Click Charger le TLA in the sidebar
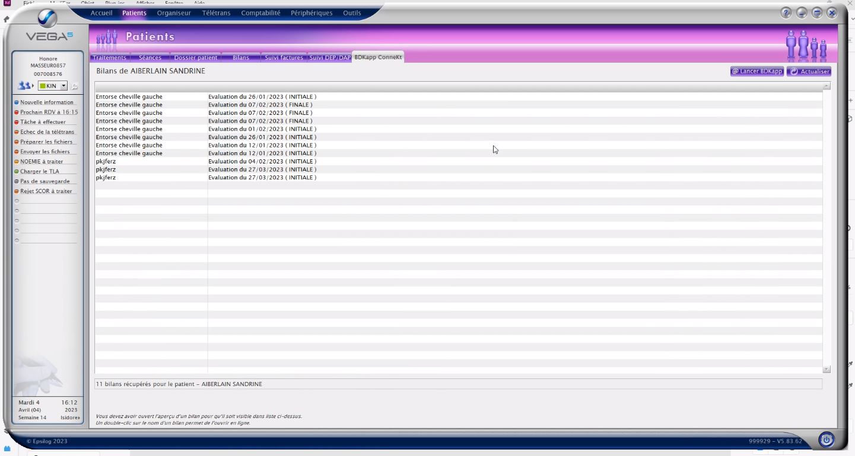Screen dimensions: 855x456 (x=39, y=171)
